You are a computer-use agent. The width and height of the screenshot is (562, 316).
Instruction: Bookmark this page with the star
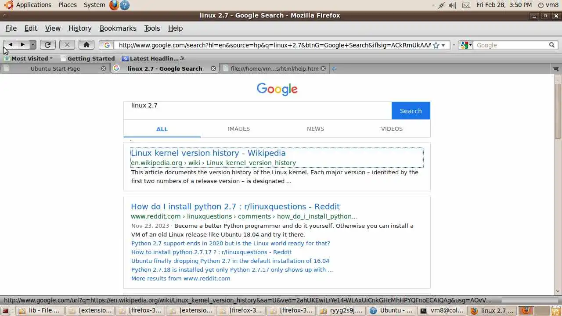436,45
